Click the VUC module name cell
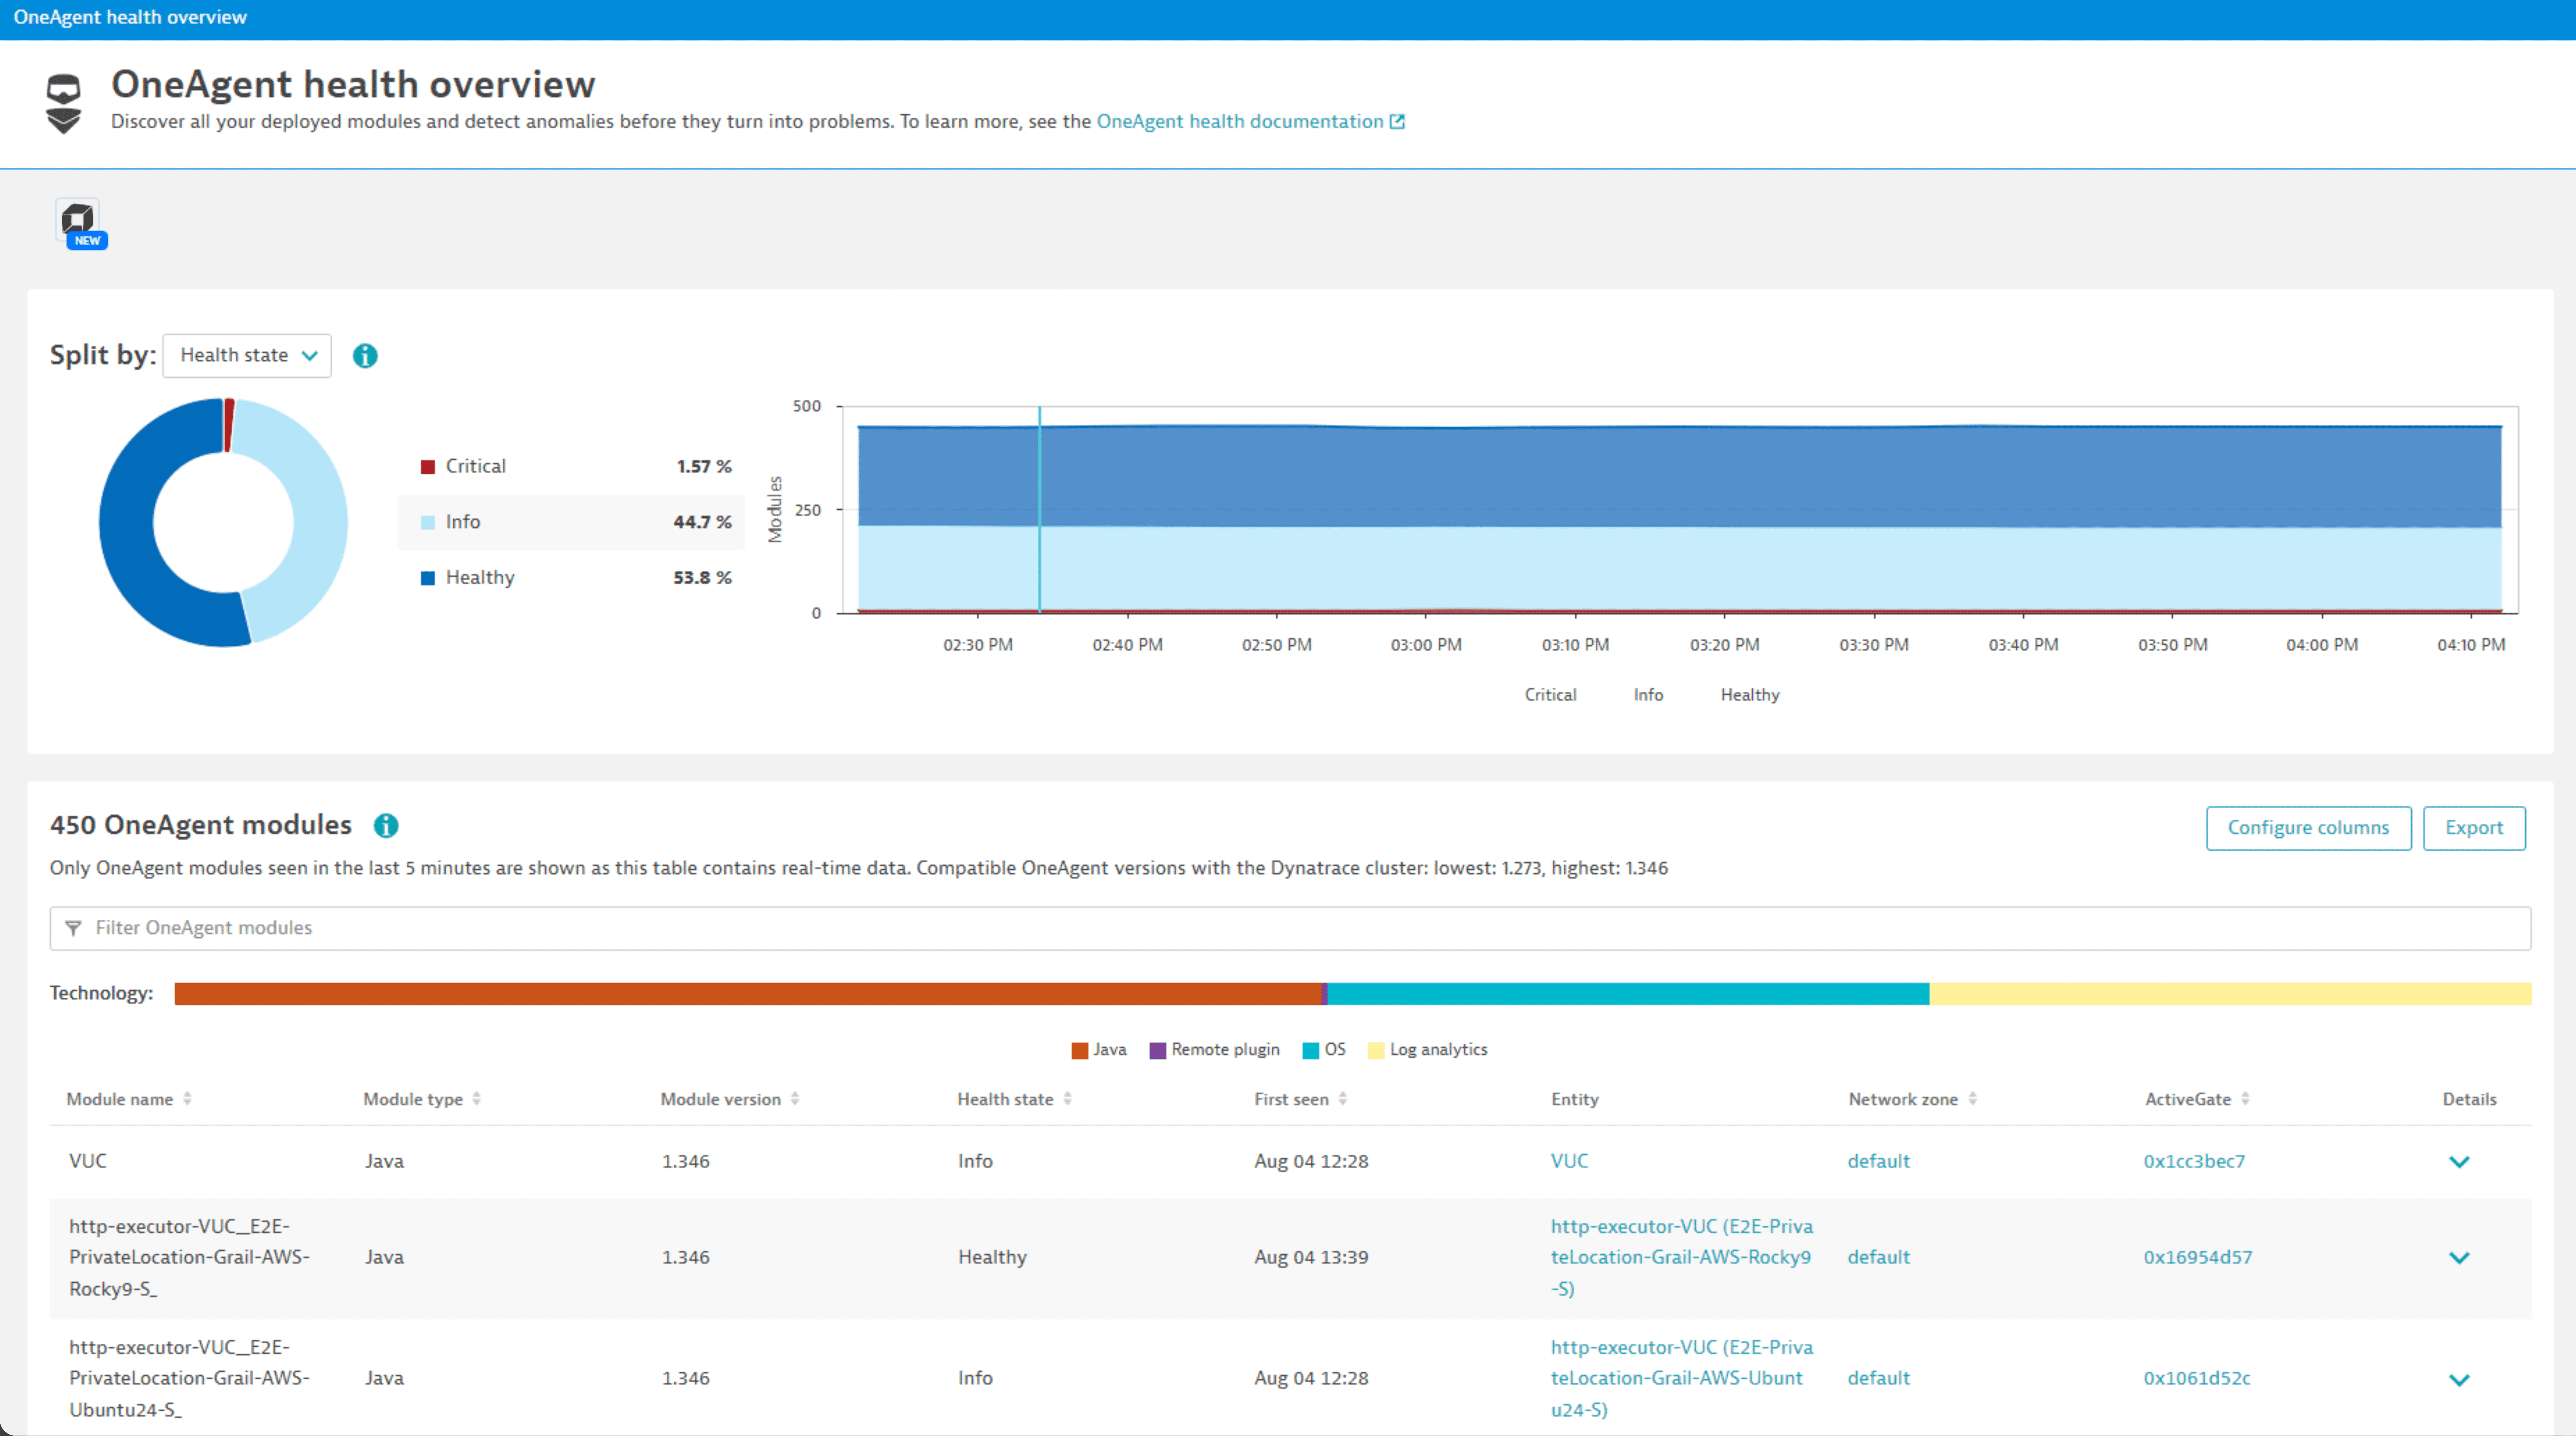 pos(88,1161)
